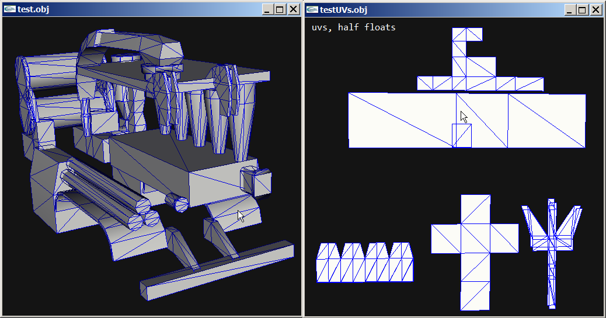
Task: Close the testUVs.obj window
Action: point(596,10)
